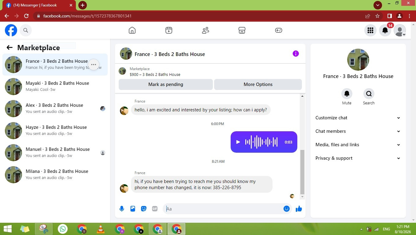
Task: Mute this chat with the bell icon
Action: tap(347, 94)
